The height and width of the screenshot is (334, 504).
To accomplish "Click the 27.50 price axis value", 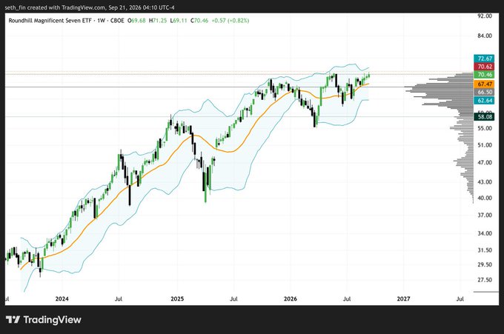I will (x=485, y=280).
